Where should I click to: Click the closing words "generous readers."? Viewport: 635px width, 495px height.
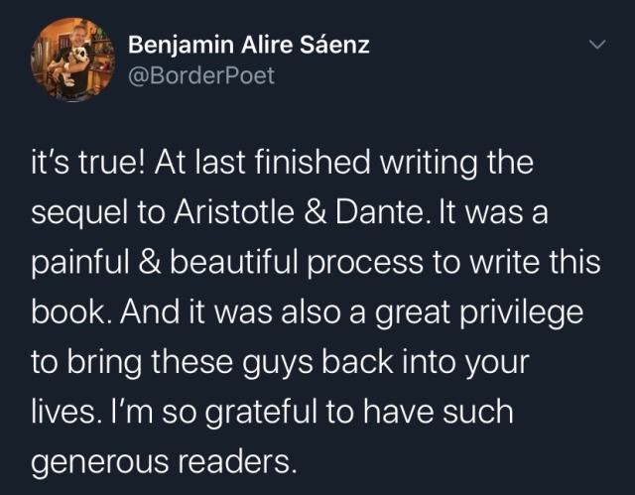tap(164, 463)
